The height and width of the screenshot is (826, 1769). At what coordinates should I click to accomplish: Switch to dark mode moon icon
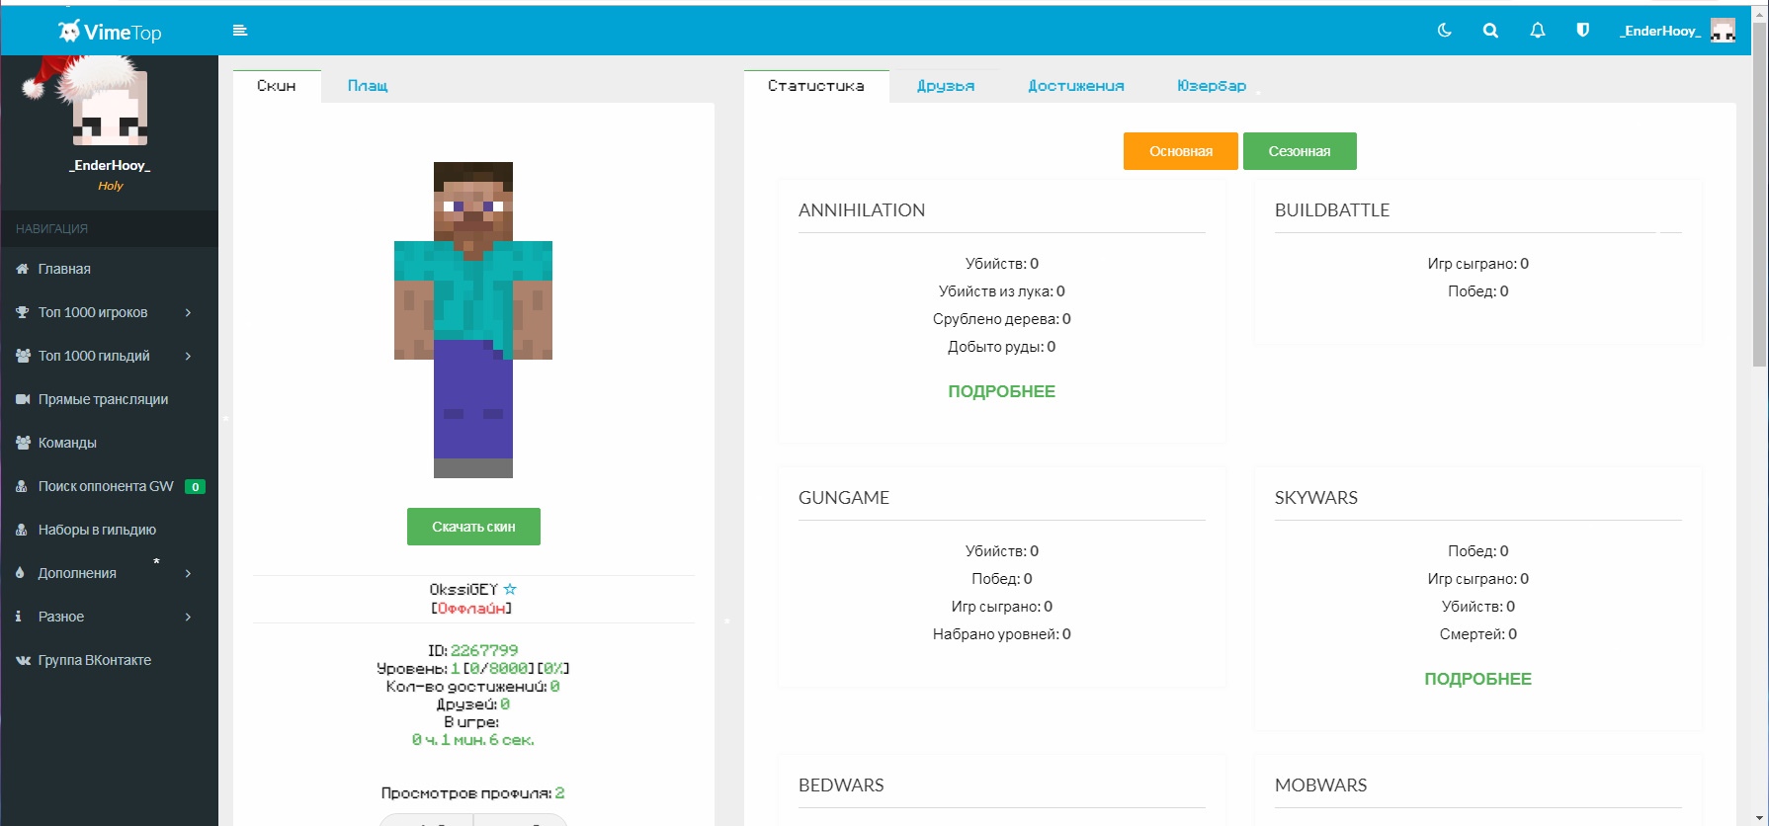click(1444, 31)
